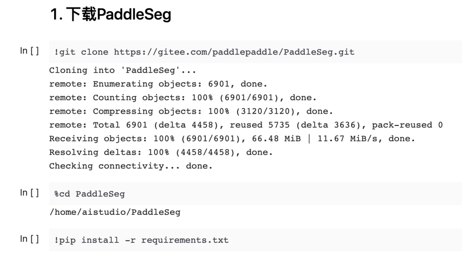This screenshot has width=471, height=261.
Task: Click the "Enumerating objects: 6901" output line
Action: (158, 84)
